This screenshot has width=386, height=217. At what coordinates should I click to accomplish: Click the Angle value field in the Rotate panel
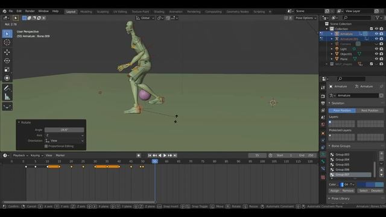[x=65, y=130]
